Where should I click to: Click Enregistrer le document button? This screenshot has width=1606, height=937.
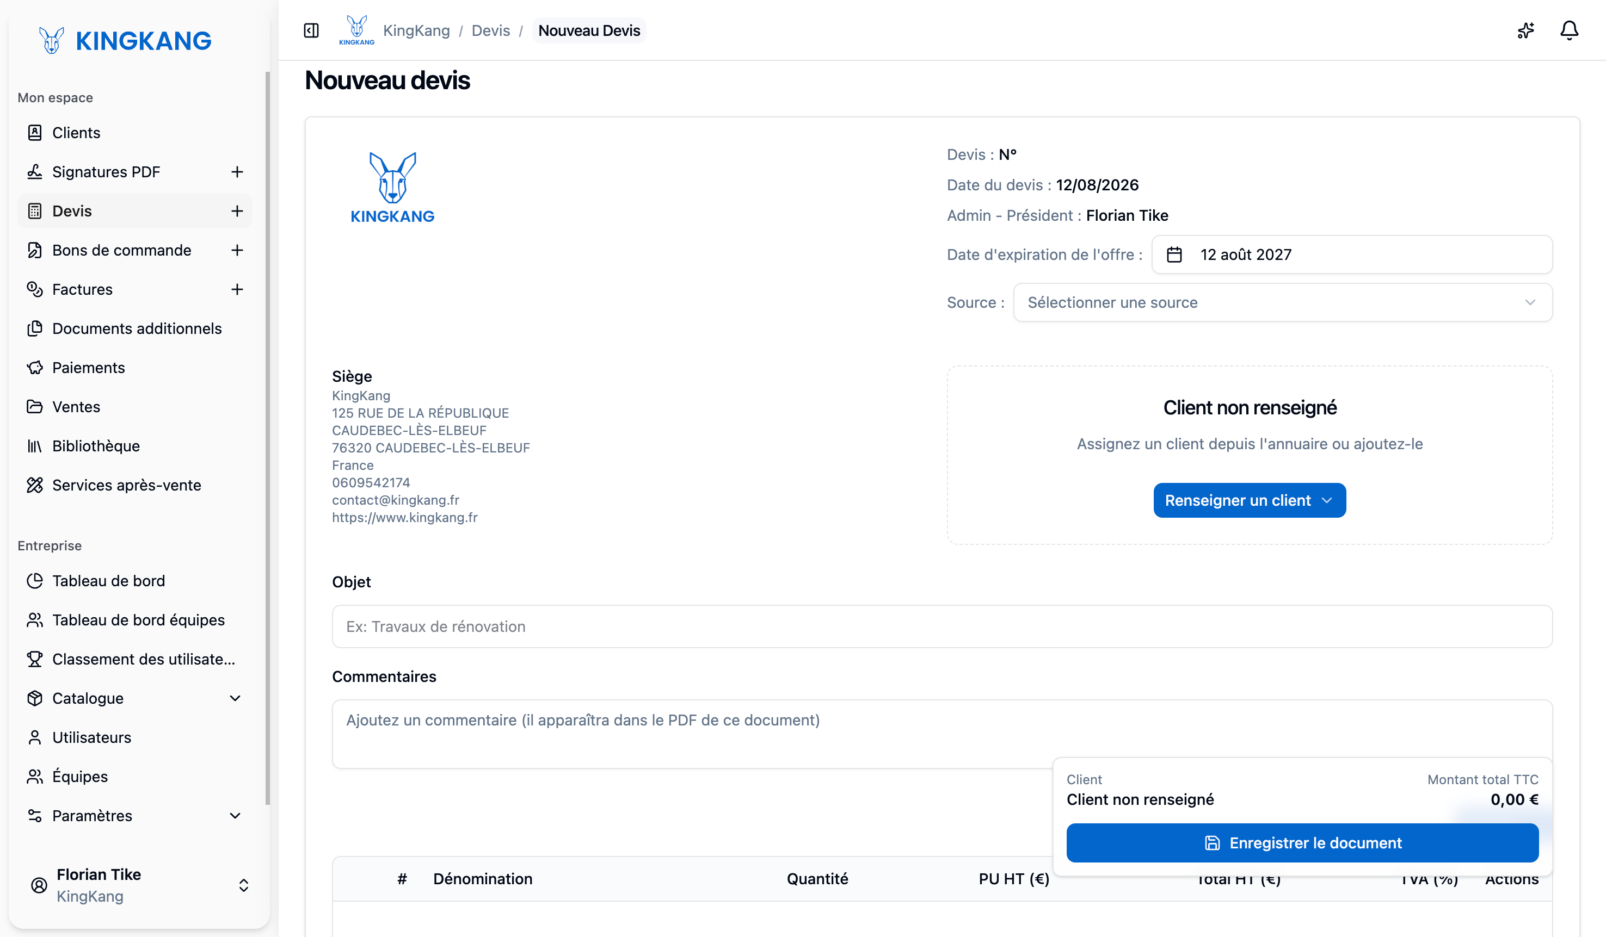(x=1302, y=843)
